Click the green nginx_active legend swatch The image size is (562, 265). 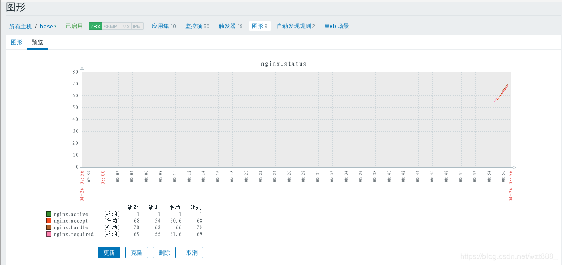point(49,214)
